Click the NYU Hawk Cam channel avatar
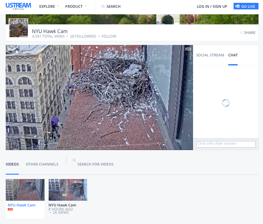 (x=18, y=28)
